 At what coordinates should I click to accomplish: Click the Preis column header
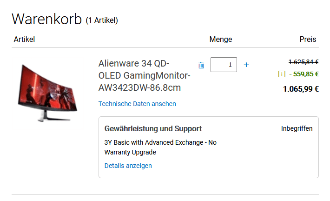point(308,40)
